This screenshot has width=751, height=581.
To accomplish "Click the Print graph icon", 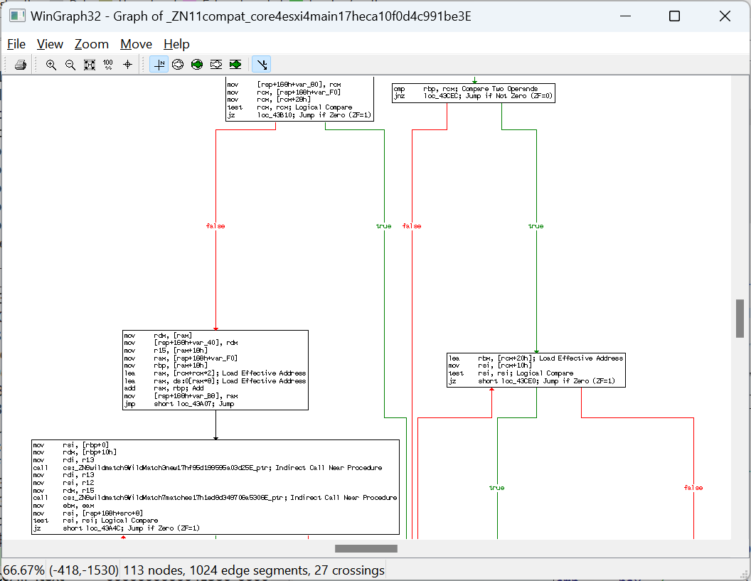I will [x=20, y=64].
